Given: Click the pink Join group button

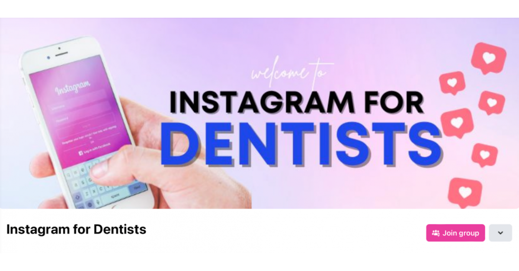Looking at the screenshot, I should (x=455, y=233).
